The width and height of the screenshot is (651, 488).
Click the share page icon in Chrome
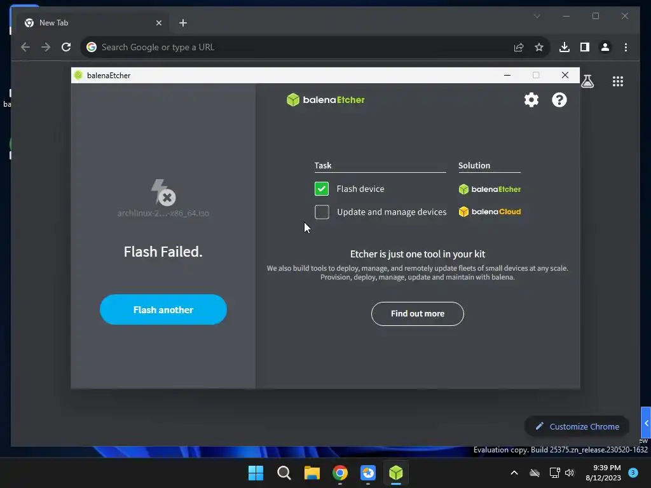click(x=519, y=47)
